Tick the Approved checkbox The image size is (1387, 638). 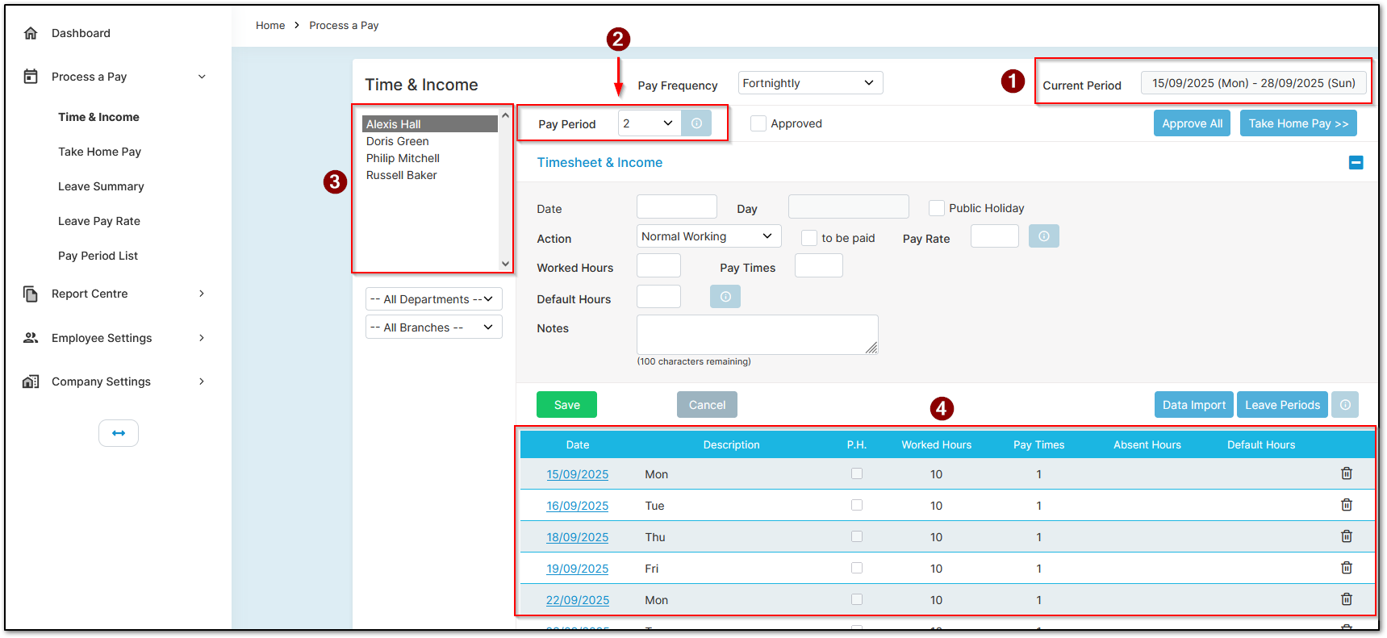758,123
